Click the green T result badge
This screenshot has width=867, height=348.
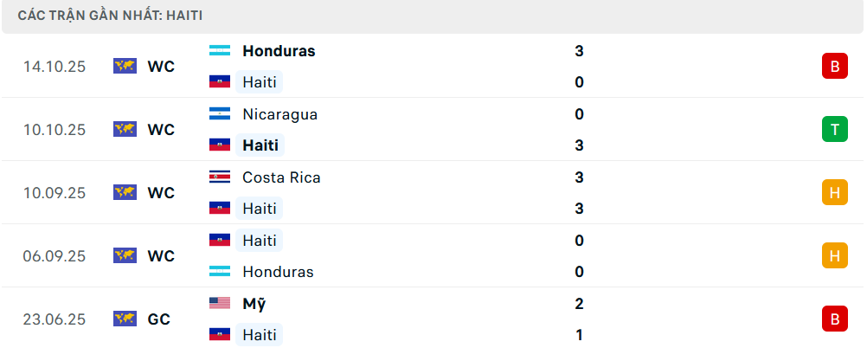pos(834,130)
